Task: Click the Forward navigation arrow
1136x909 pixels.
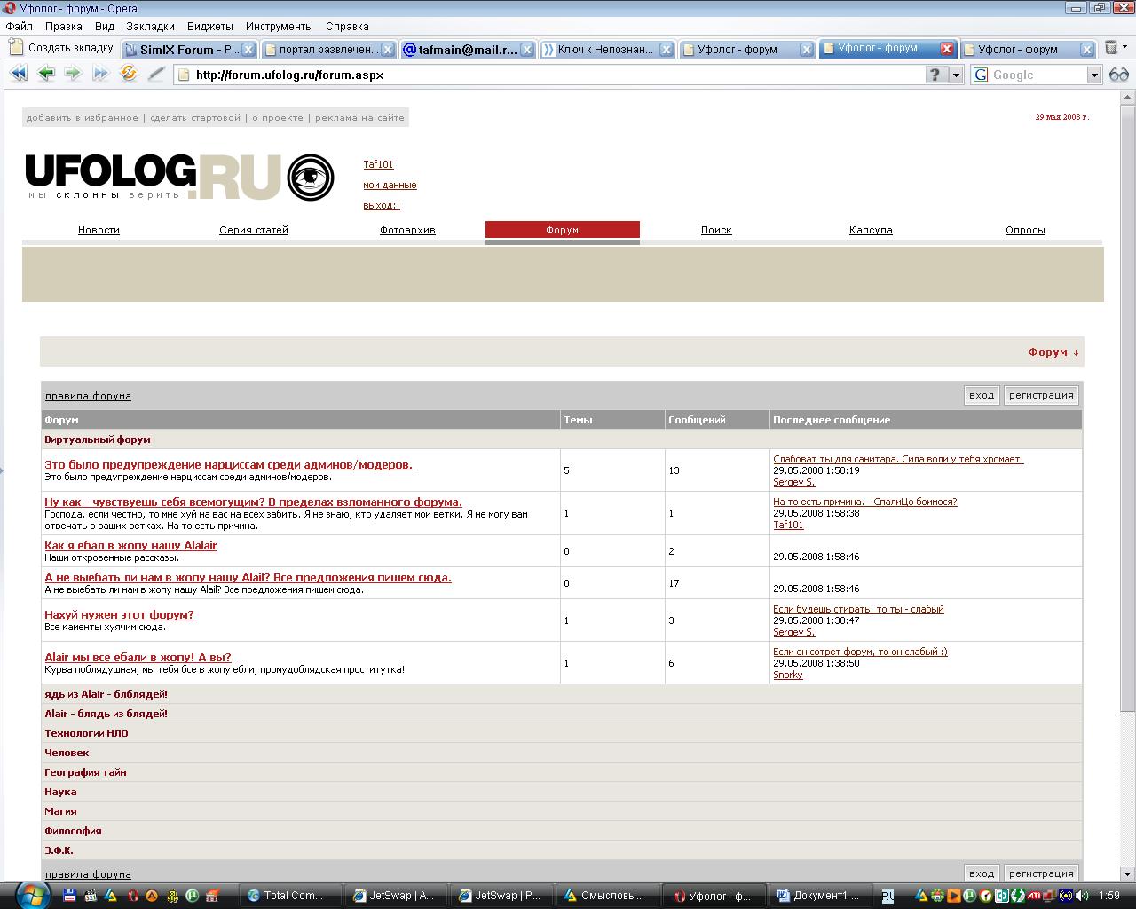Action: pos(73,75)
